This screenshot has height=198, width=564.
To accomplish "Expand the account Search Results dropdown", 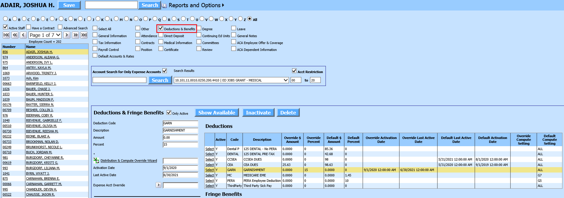I will click(x=286, y=80).
